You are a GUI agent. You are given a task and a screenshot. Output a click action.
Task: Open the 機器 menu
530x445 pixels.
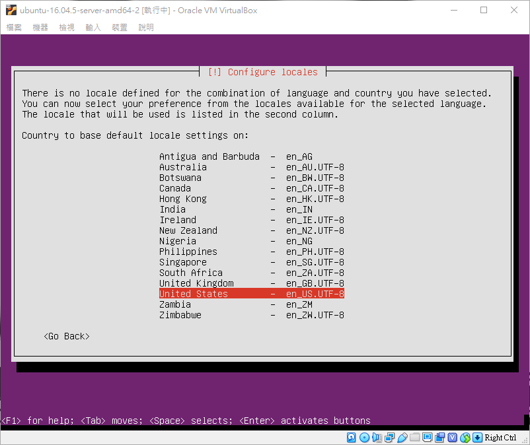click(40, 27)
